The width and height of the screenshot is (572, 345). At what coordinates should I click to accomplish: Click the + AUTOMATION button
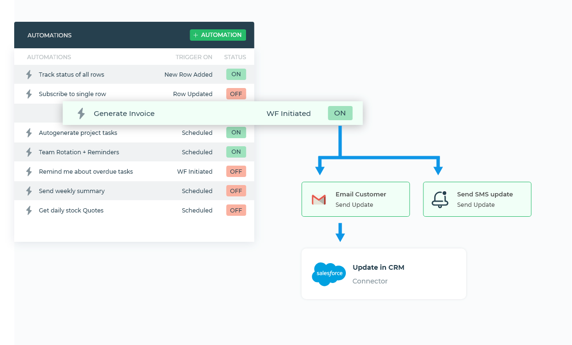(x=218, y=35)
